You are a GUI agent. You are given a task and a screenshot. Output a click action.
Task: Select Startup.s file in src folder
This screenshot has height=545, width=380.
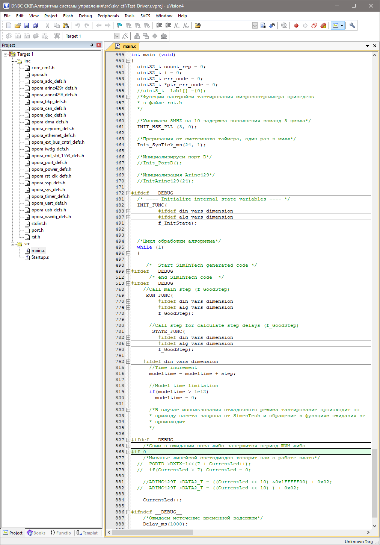[x=40, y=257]
